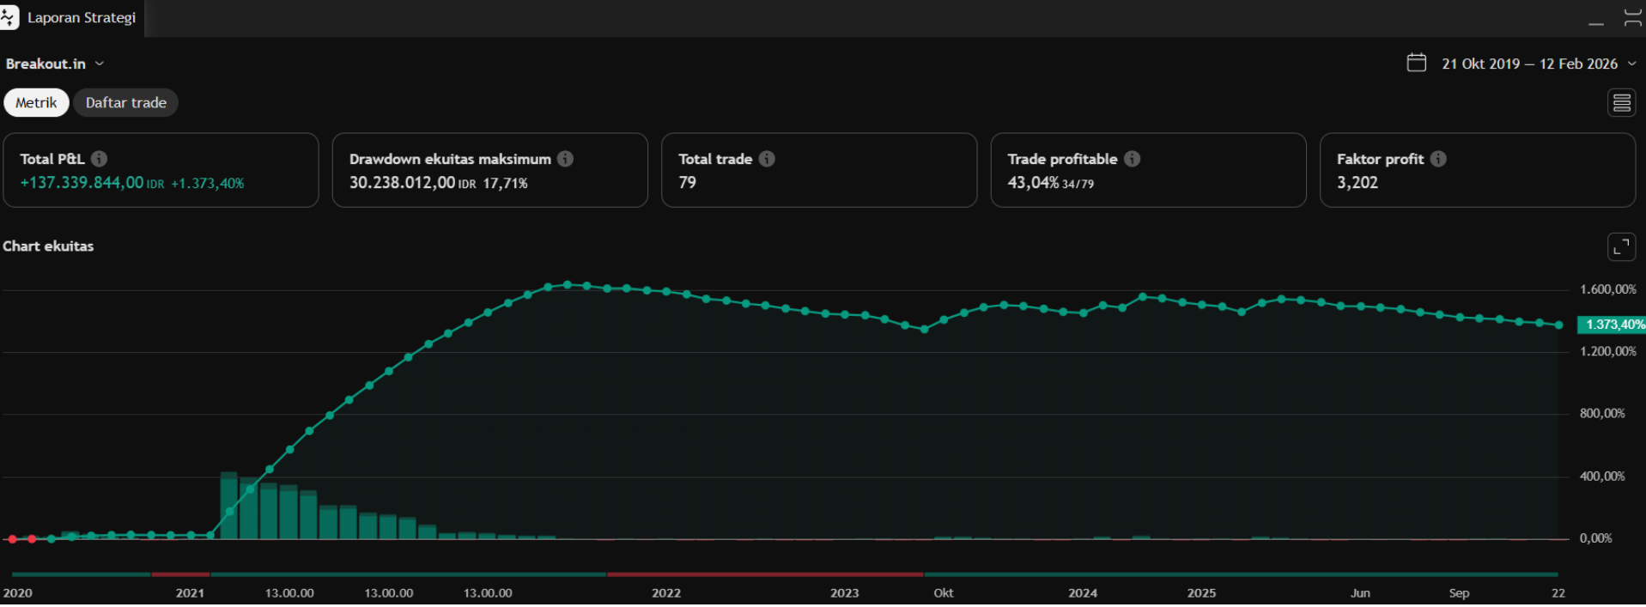Click the tallest drawdown bar near 2021

229,506
